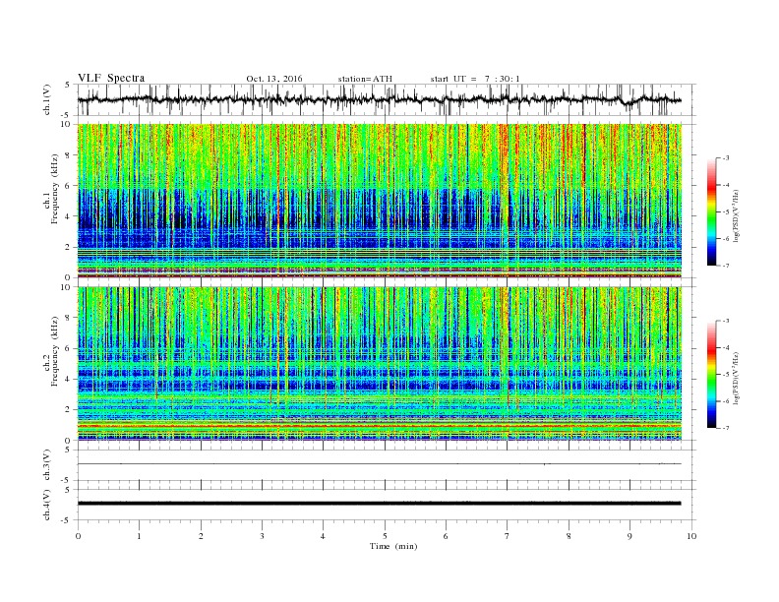This screenshot has width=779, height=602.
Task: Click the "8" kHz tick on ch.1 frequency axis
Action: click(x=69, y=155)
